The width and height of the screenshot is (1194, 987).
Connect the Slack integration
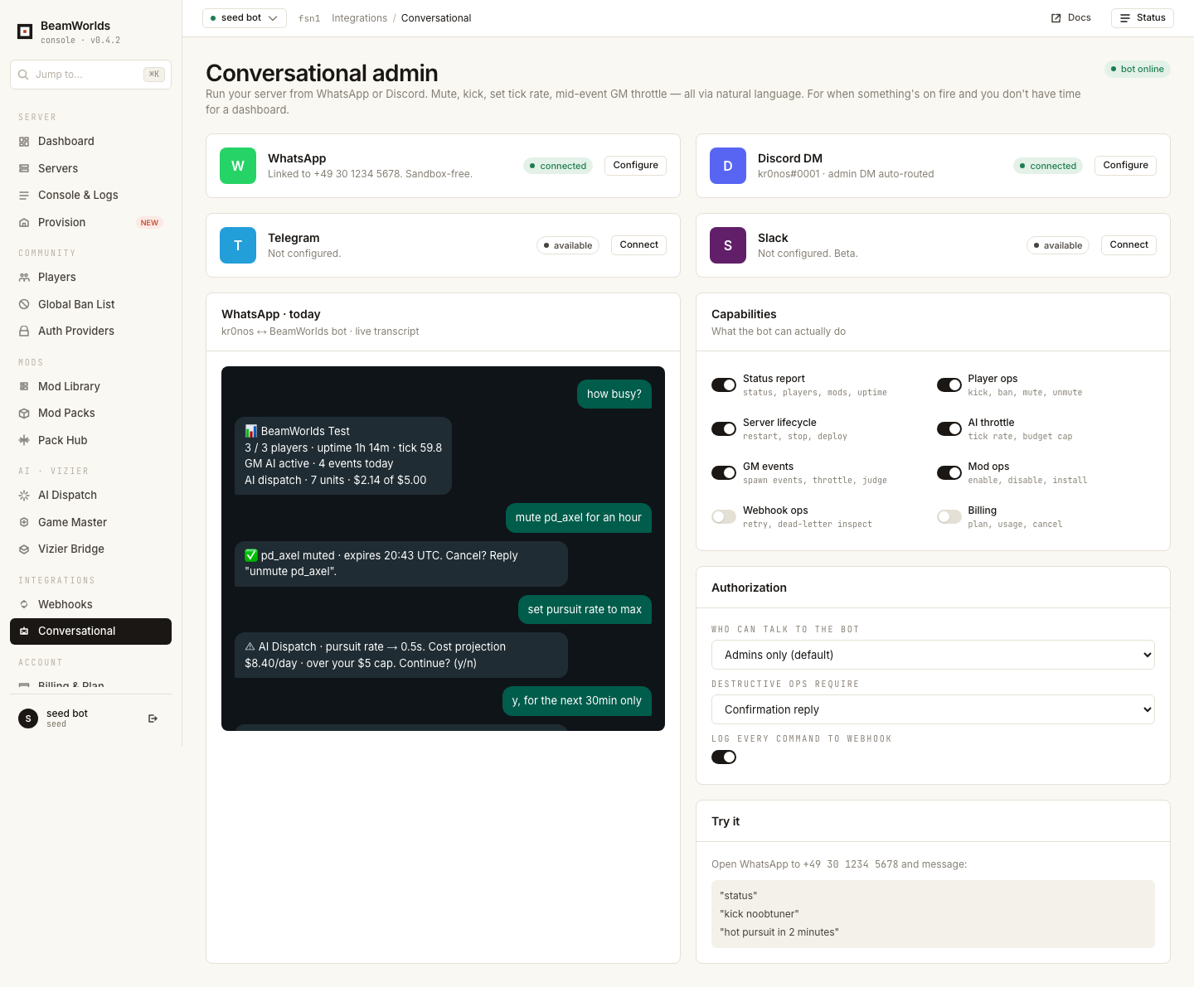(1128, 244)
